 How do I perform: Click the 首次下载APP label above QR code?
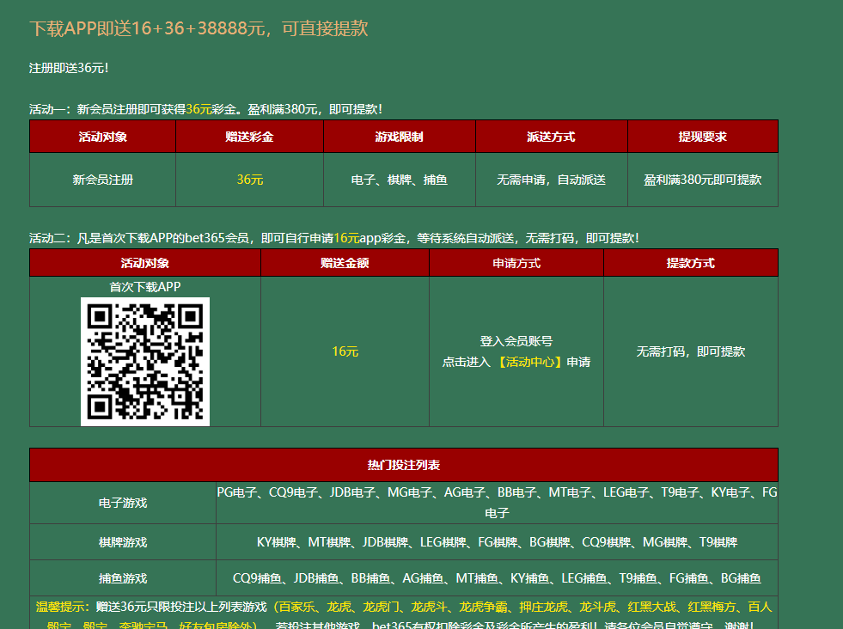coord(145,287)
